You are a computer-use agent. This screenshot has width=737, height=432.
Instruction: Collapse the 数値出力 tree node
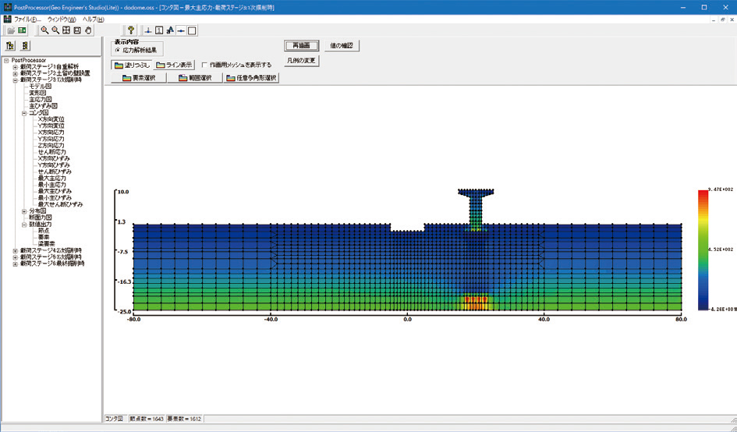pyautogui.click(x=24, y=225)
